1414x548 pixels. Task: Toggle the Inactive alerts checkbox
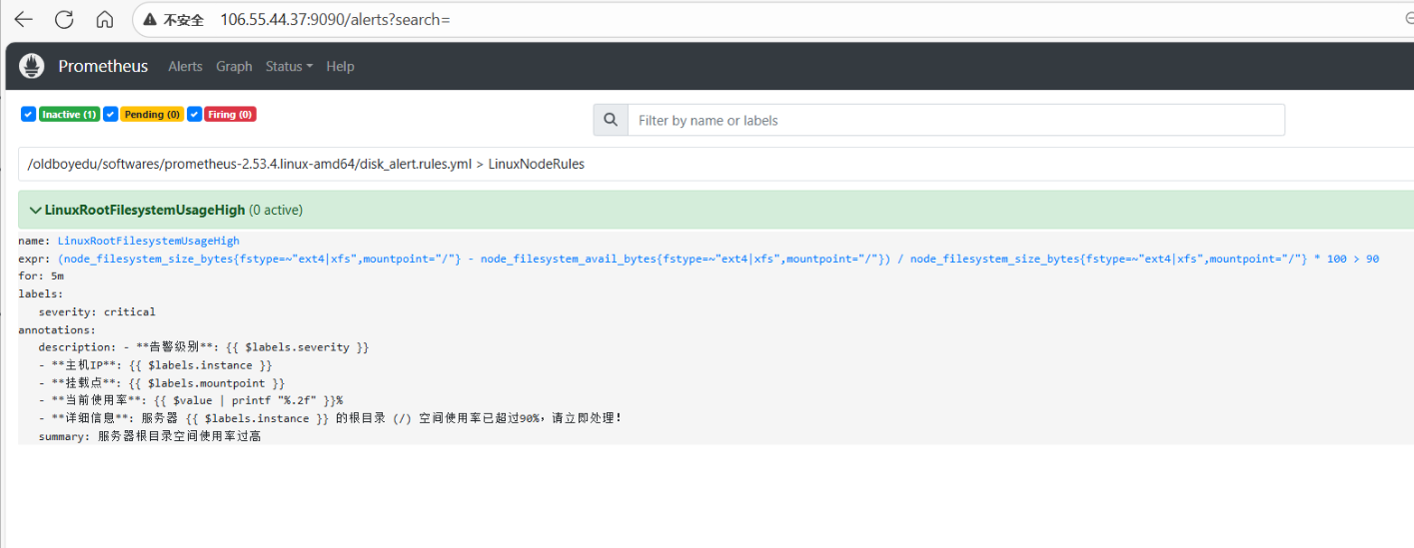(28, 115)
